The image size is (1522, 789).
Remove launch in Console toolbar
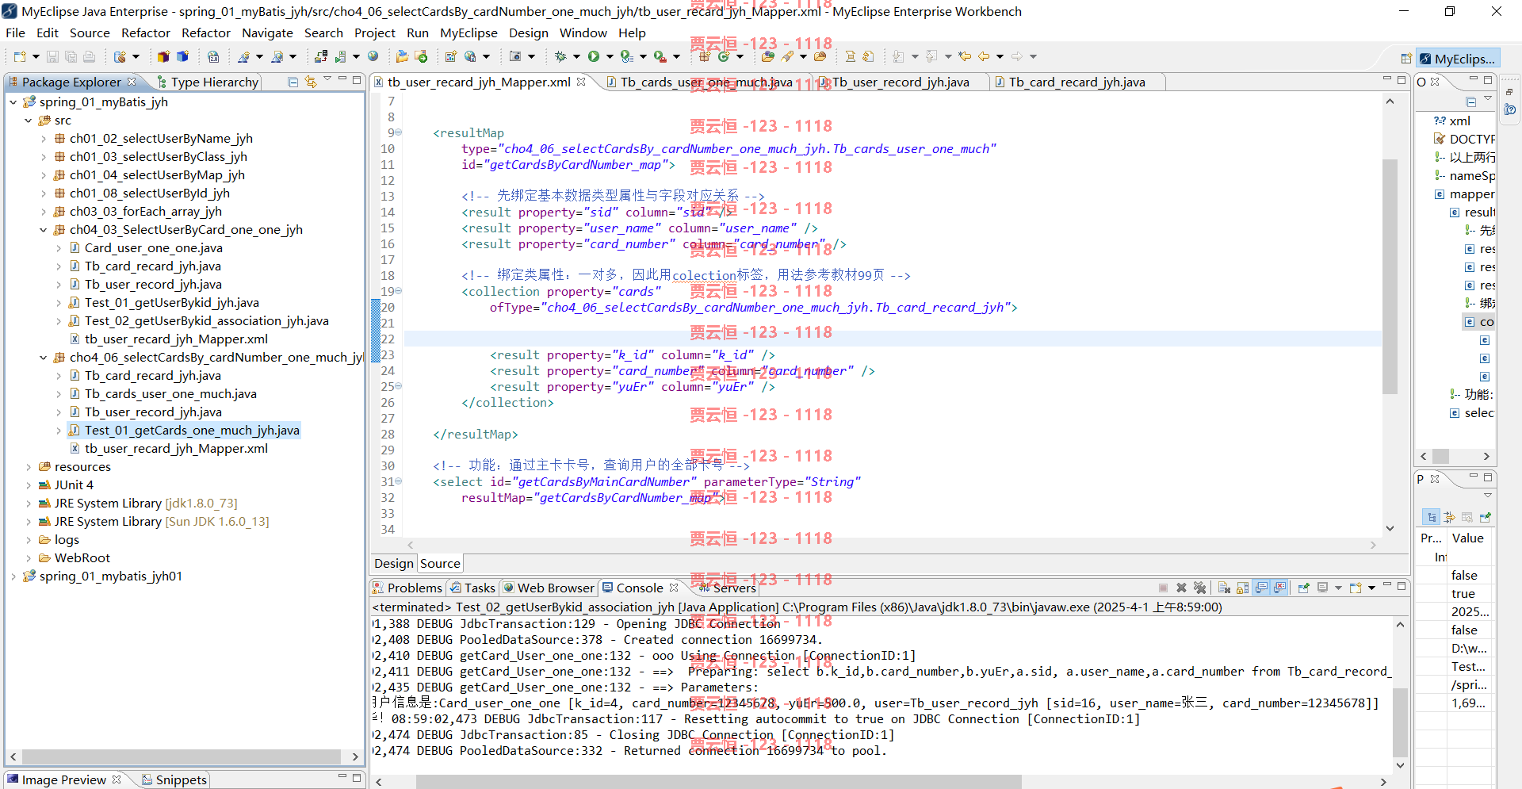coord(1181,588)
